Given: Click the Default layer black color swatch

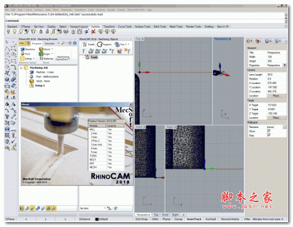Looking at the screenshot, I should click(x=97, y=219).
